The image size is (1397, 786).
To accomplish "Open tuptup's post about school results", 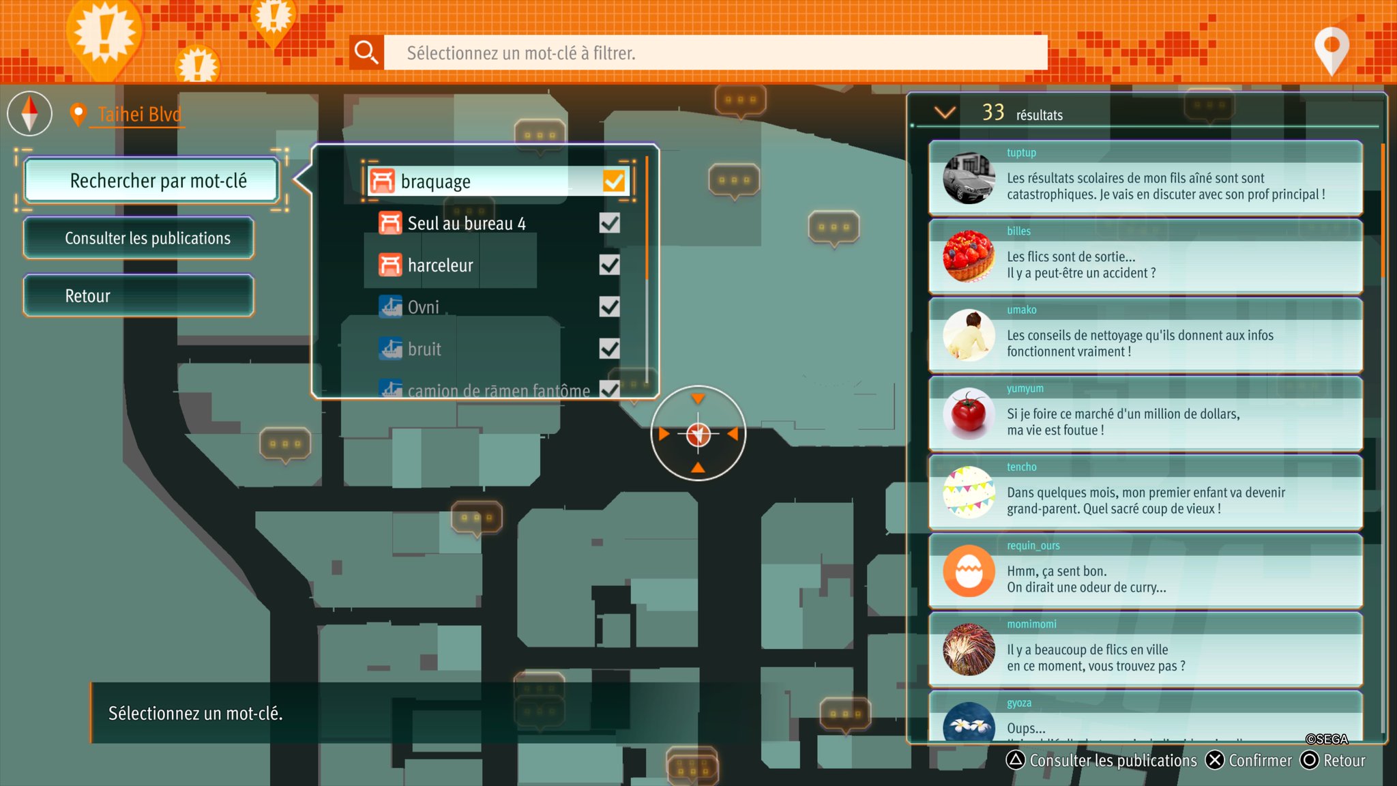I will 1145,178.
